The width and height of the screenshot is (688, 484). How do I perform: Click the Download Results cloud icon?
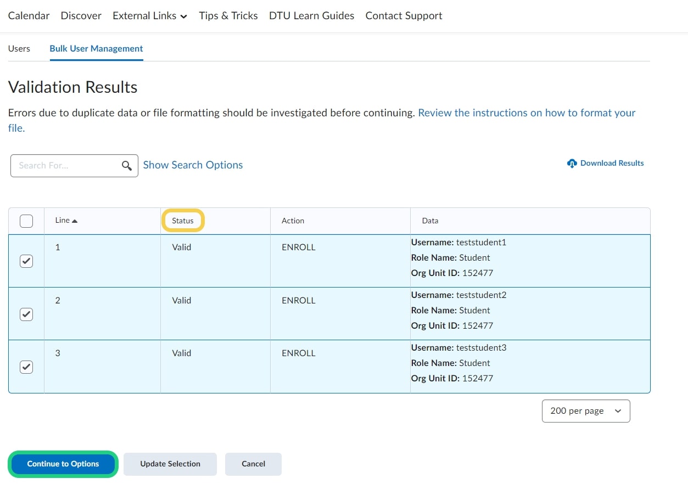572,164
